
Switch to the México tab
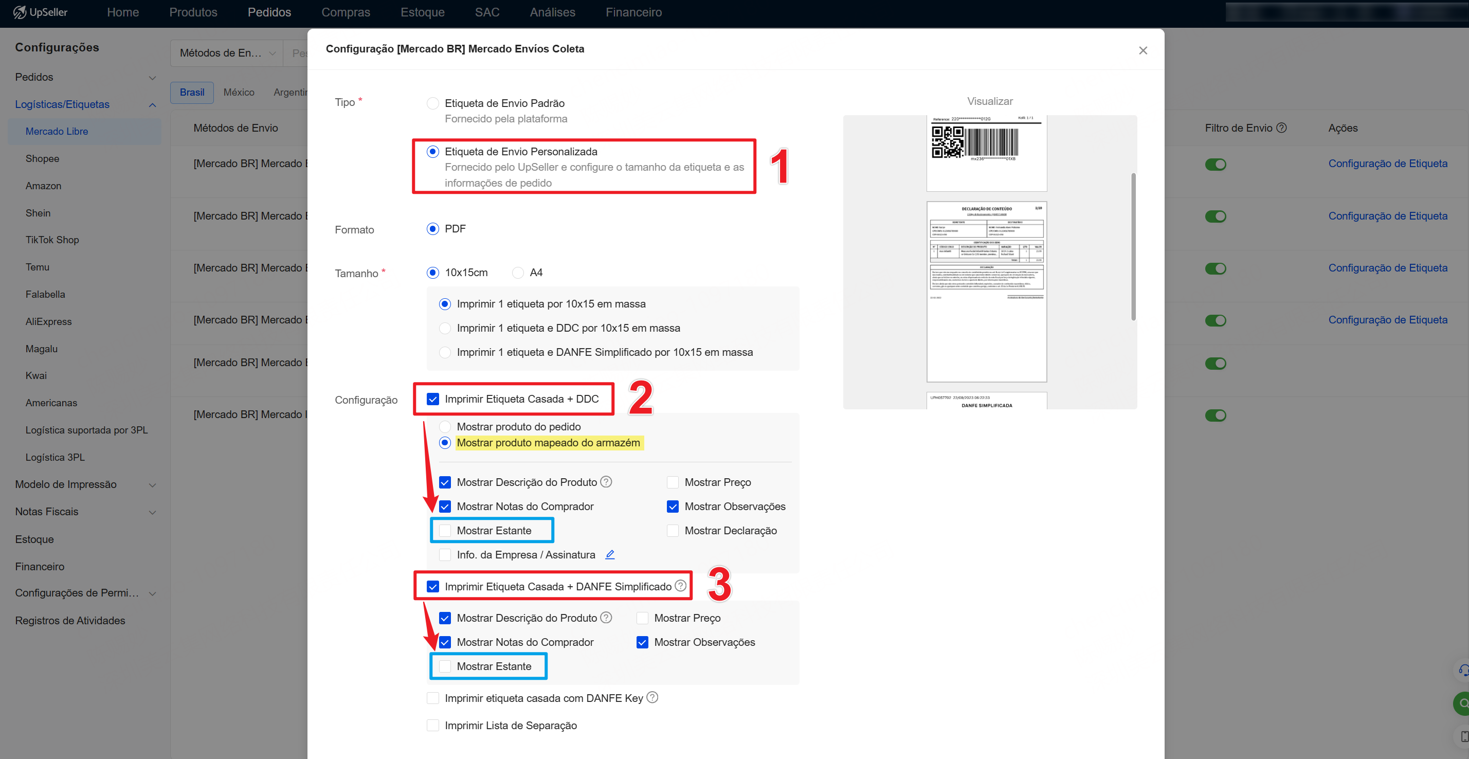tap(239, 93)
